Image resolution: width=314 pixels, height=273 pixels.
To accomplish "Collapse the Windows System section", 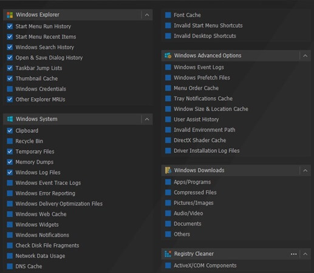I will point(147,119).
